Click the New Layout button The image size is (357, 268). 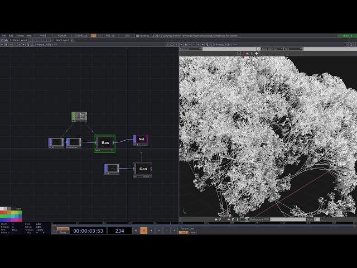62,40
